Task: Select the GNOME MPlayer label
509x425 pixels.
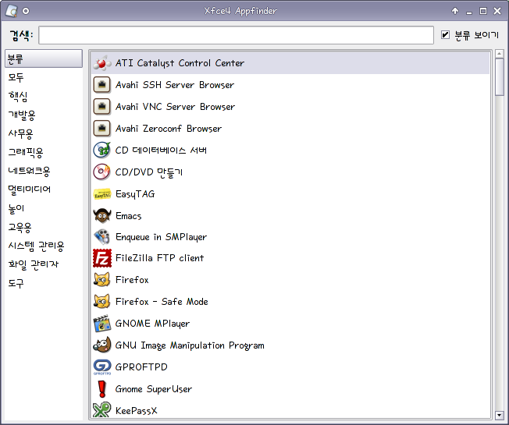Action: pyautogui.click(x=152, y=324)
